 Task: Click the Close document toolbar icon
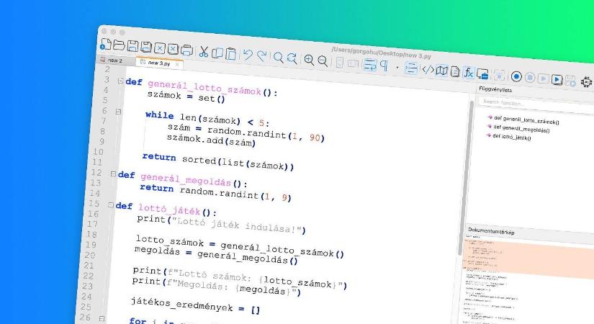point(160,48)
